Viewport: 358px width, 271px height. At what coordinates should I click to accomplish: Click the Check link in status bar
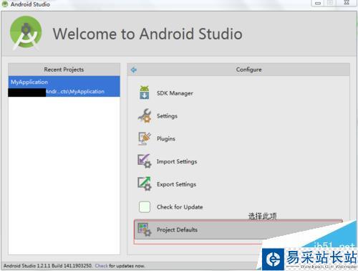pos(102,266)
